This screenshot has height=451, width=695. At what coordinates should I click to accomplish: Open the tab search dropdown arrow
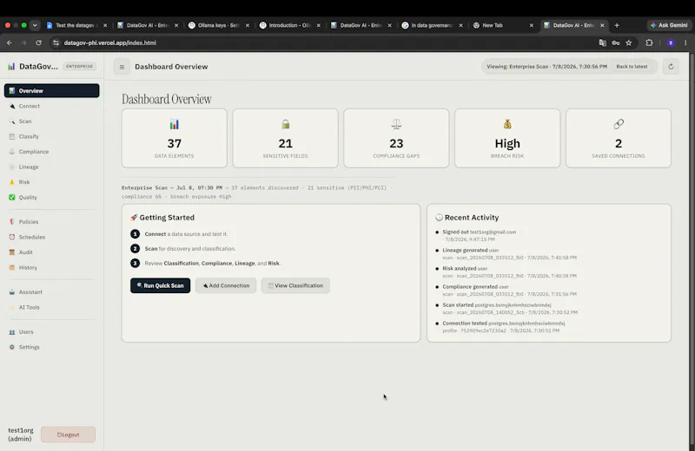point(35,25)
